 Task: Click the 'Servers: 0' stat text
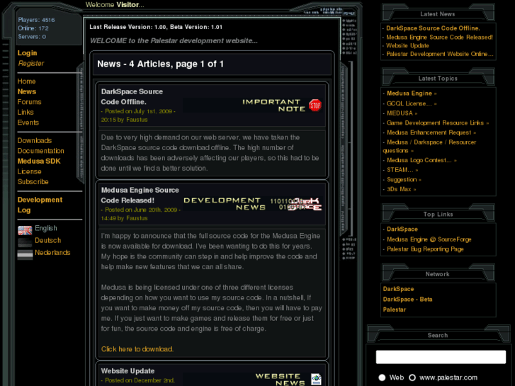click(x=32, y=36)
